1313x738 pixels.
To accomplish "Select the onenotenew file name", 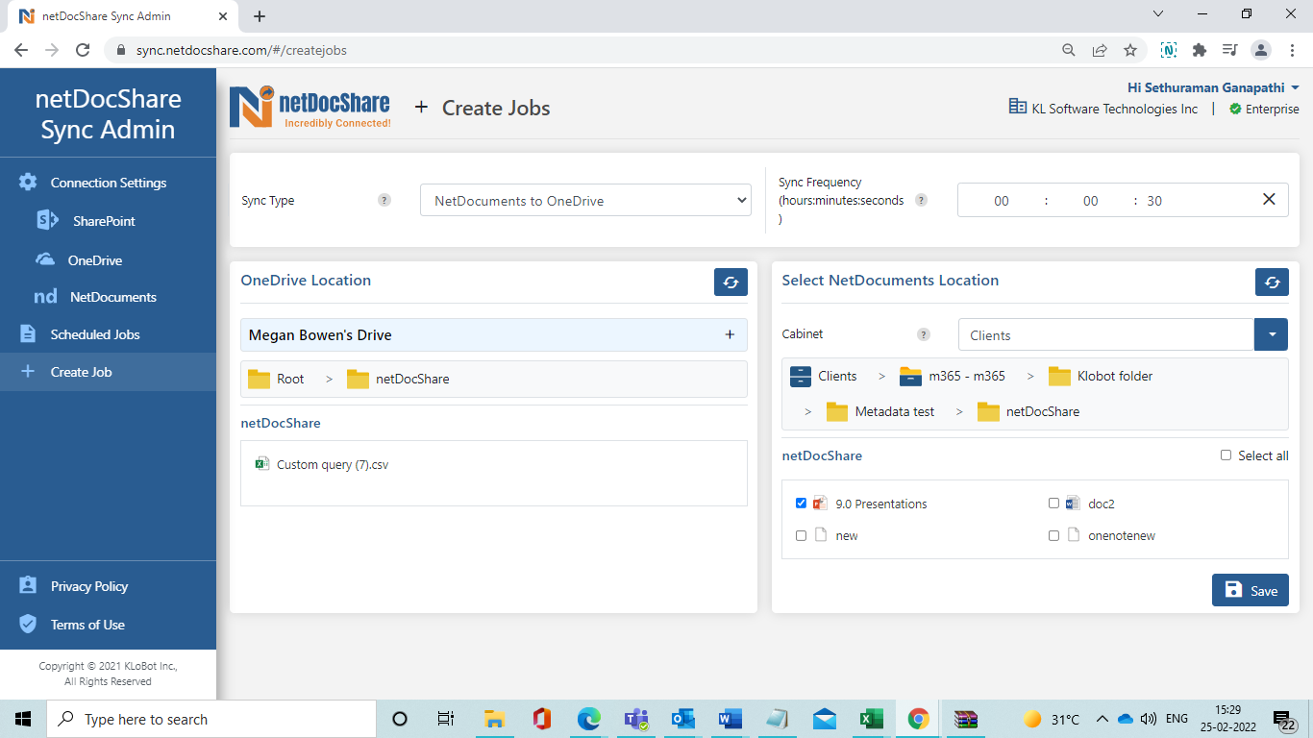I will [1122, 535].
